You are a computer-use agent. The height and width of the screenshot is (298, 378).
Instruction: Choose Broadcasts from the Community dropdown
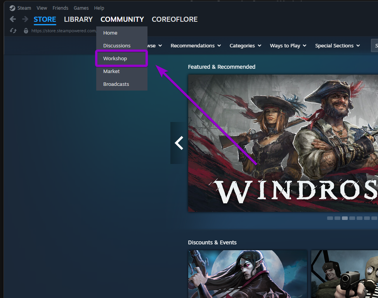pos(122,84)
